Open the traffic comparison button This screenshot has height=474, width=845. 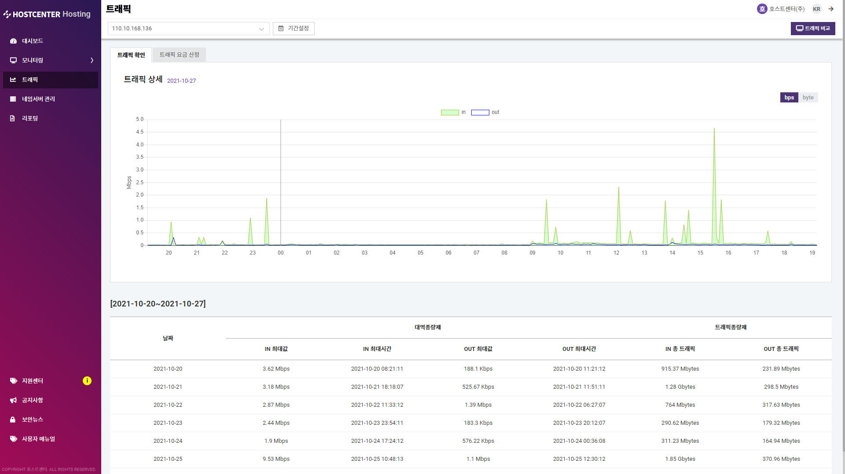coord(813,29)
